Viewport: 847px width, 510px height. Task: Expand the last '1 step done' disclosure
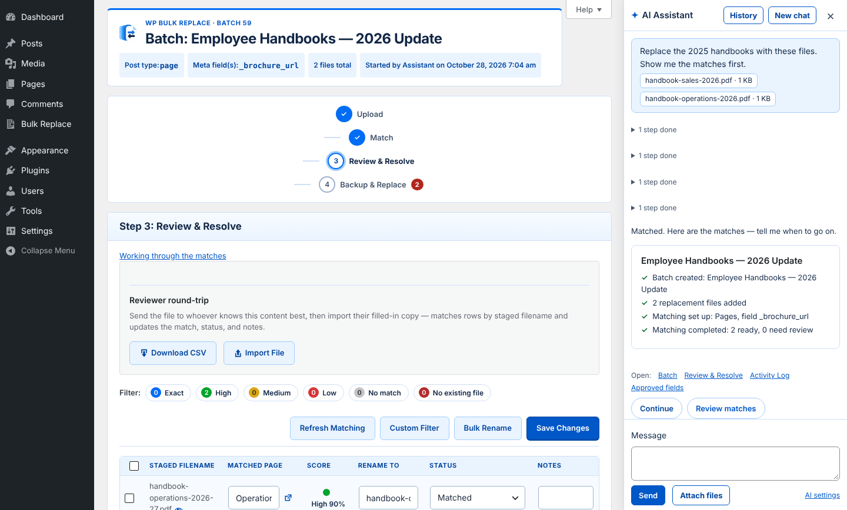tap(654, 208)
